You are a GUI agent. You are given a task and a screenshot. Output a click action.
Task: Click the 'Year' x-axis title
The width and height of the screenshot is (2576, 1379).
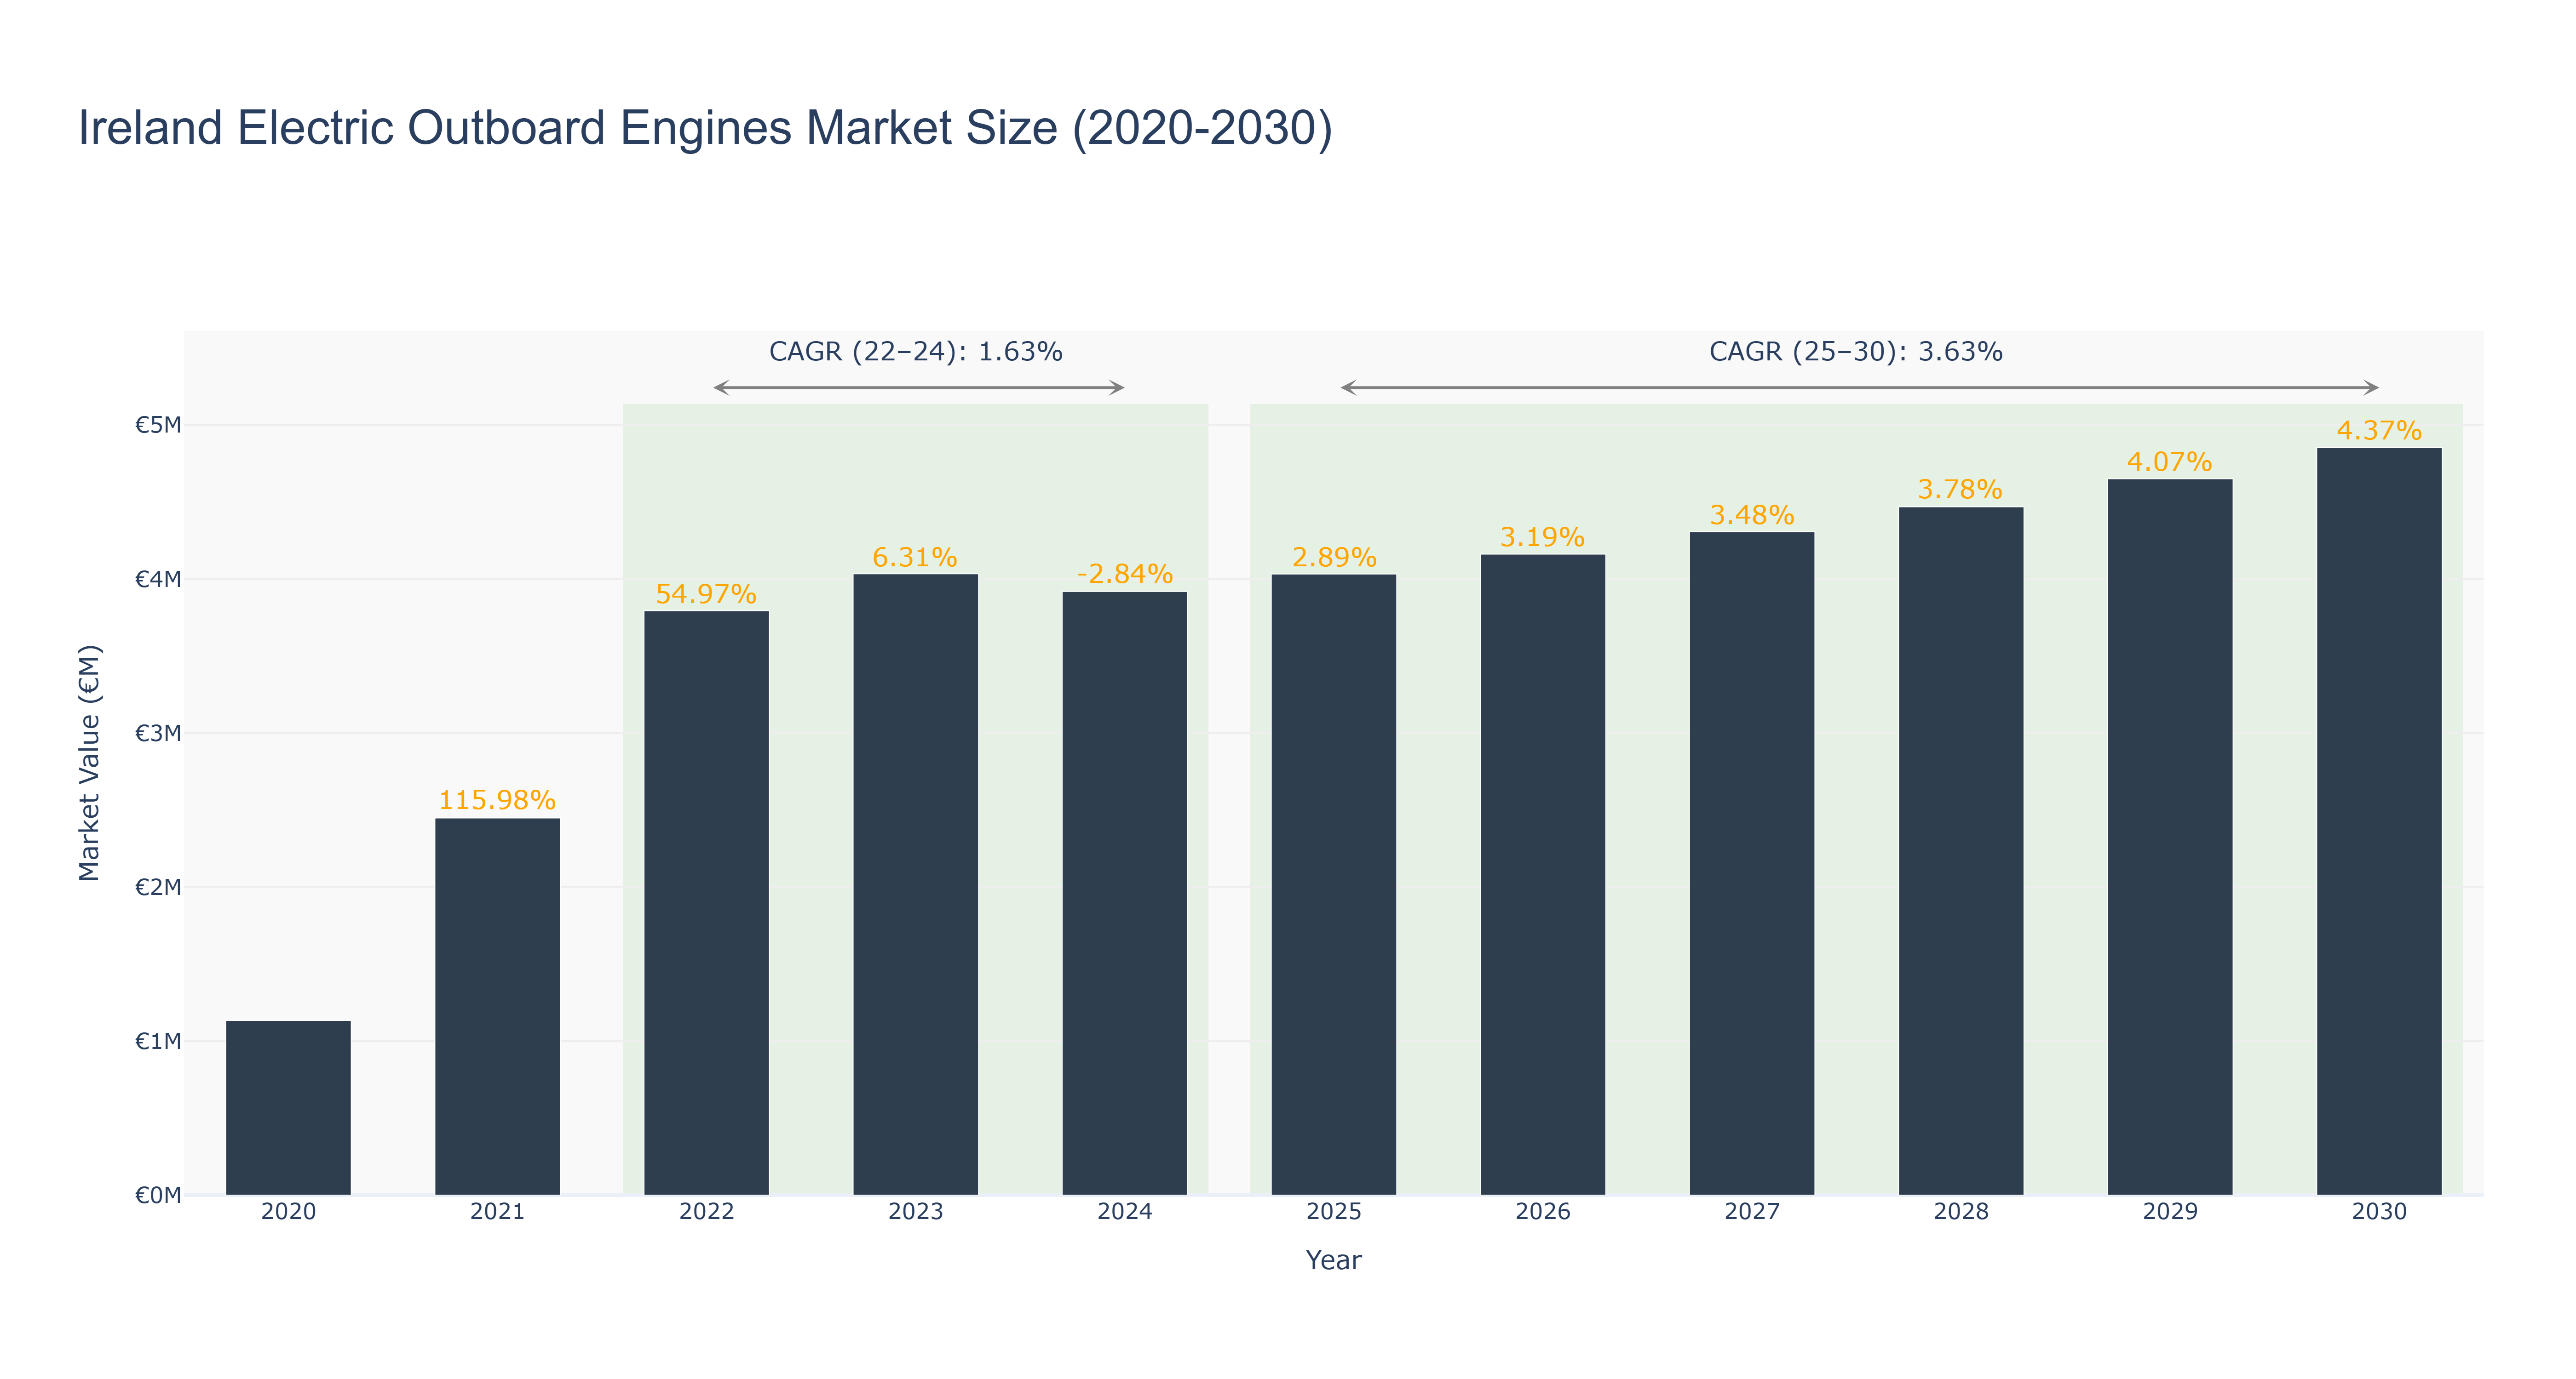[x=1333, y=1260]
